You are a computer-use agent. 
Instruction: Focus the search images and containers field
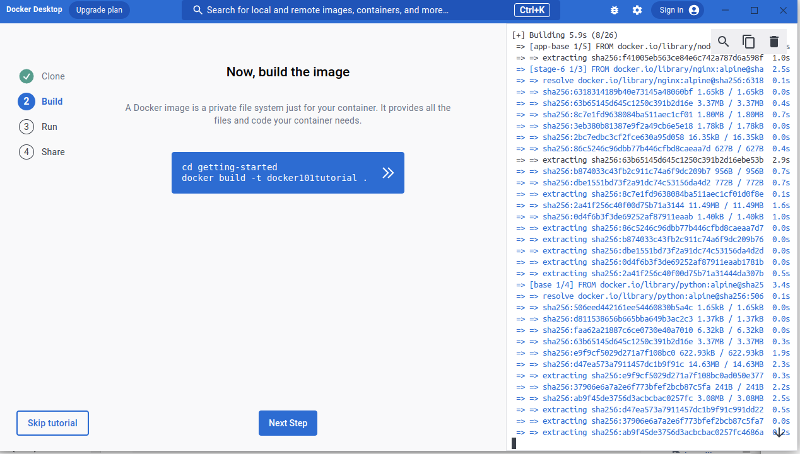coord(371,10)
